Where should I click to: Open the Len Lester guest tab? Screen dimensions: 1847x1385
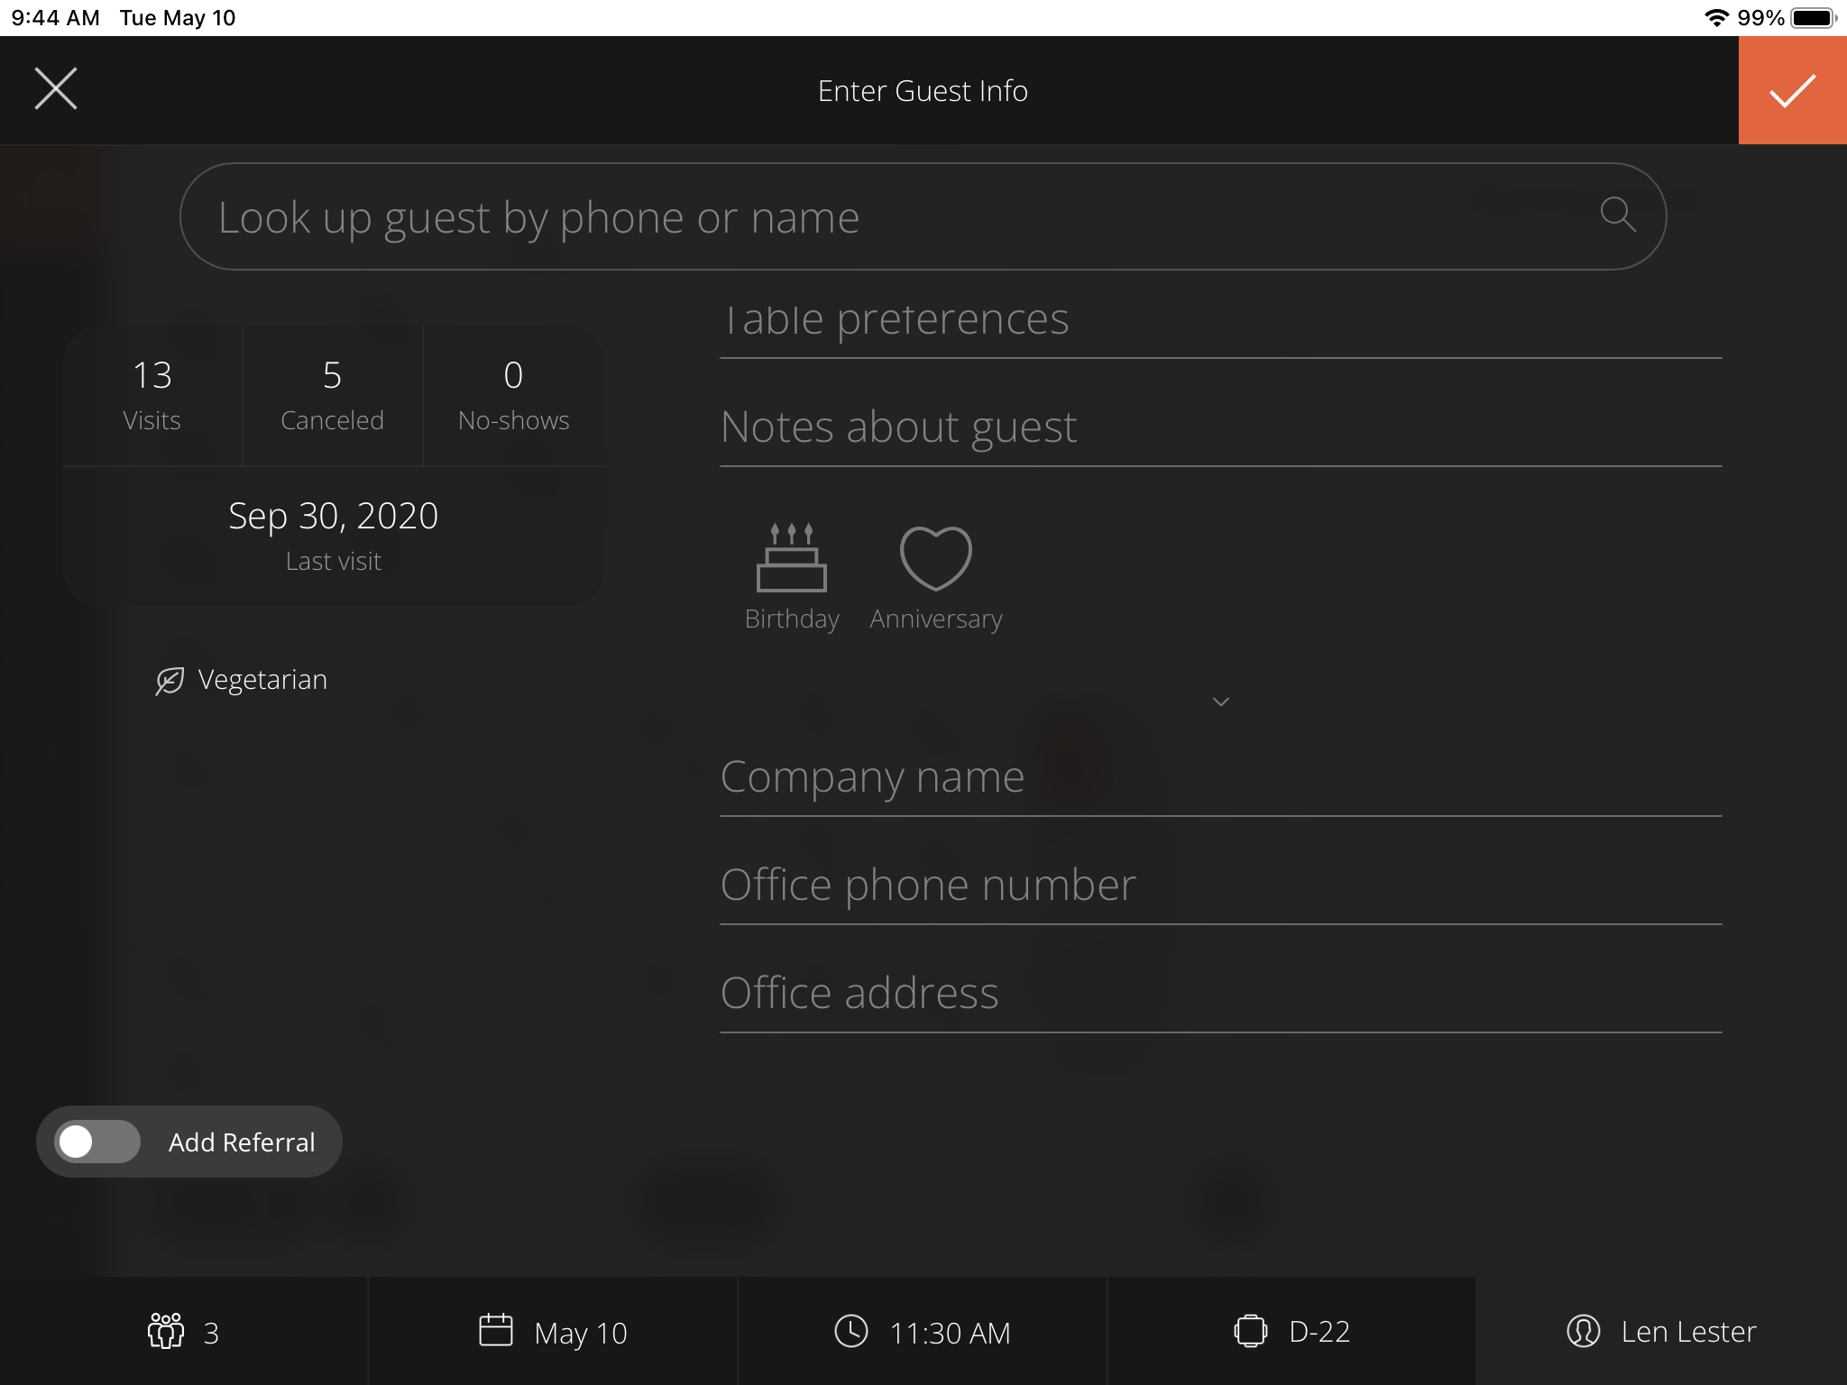[1661, 1331]
